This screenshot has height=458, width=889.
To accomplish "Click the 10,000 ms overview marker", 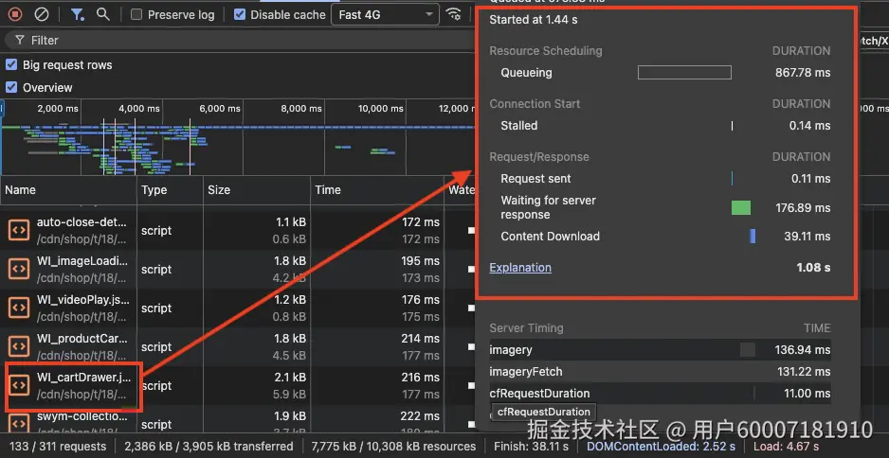I will (x=380, y=108).
